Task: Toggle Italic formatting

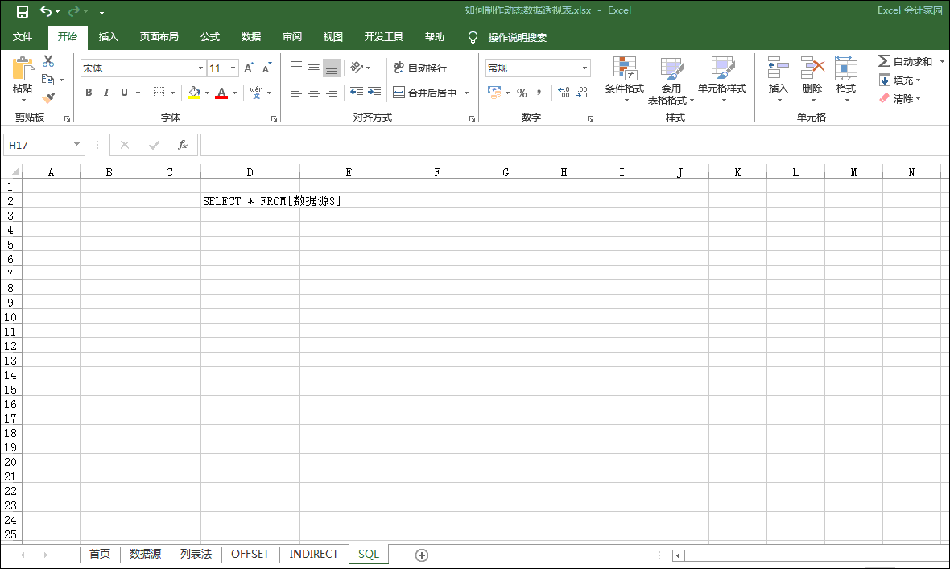Action: pos(106,93)
